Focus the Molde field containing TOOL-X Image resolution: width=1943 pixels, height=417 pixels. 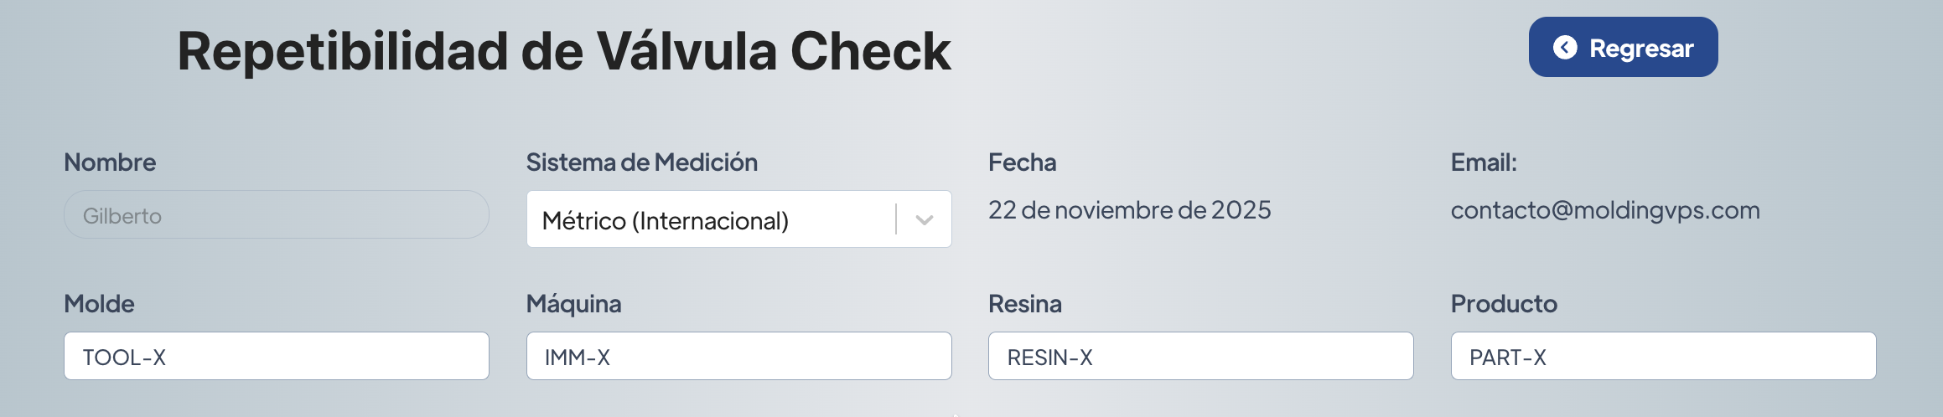pos(276,357)
